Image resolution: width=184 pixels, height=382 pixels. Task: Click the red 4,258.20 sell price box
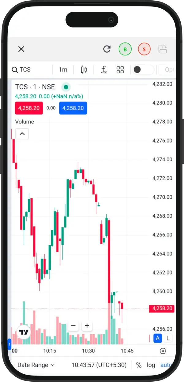(x=29, y=108)
